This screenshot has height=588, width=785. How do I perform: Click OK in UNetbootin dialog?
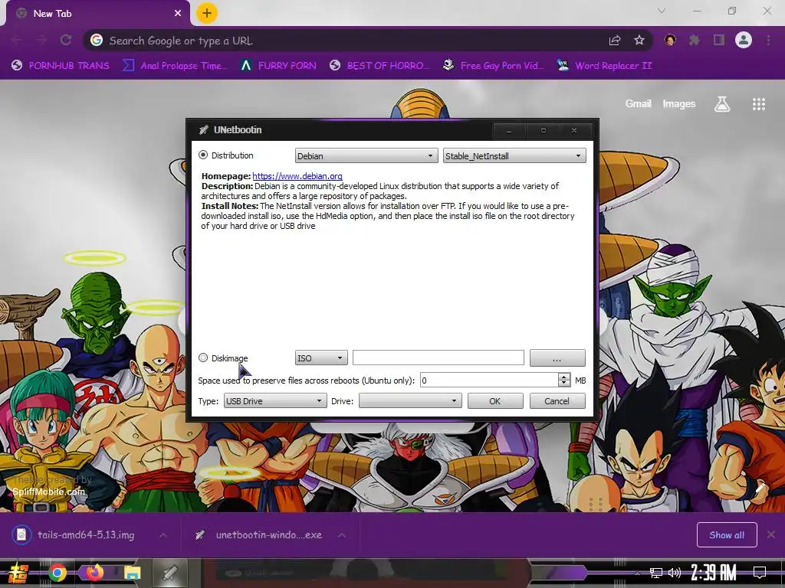pos(495,401)
